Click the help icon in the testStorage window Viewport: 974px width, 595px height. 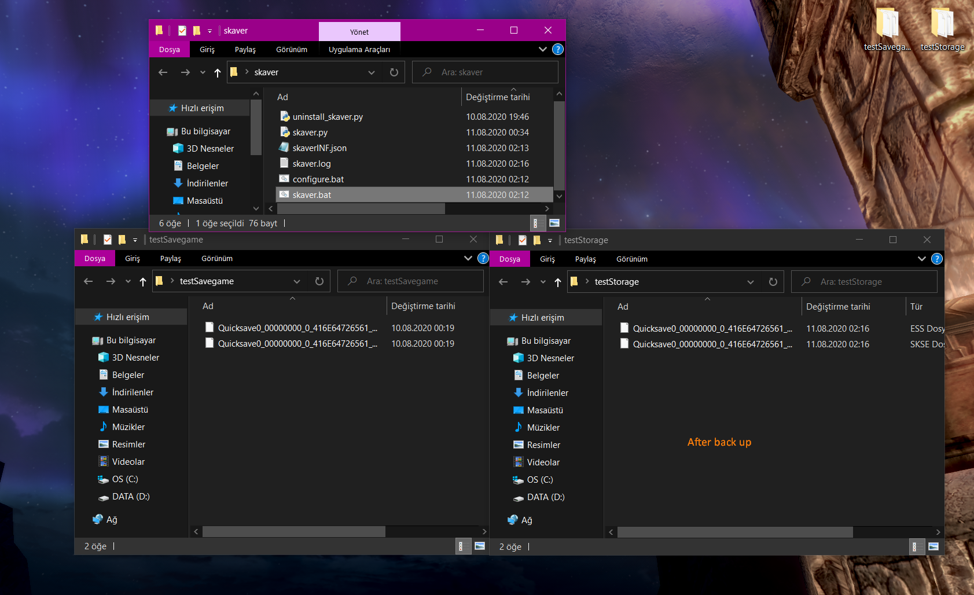[937, 259]
